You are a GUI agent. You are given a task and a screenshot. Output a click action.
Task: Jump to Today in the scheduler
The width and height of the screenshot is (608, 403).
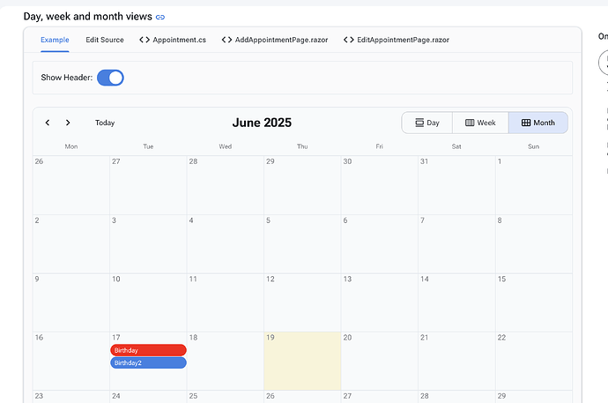[105, 123]
